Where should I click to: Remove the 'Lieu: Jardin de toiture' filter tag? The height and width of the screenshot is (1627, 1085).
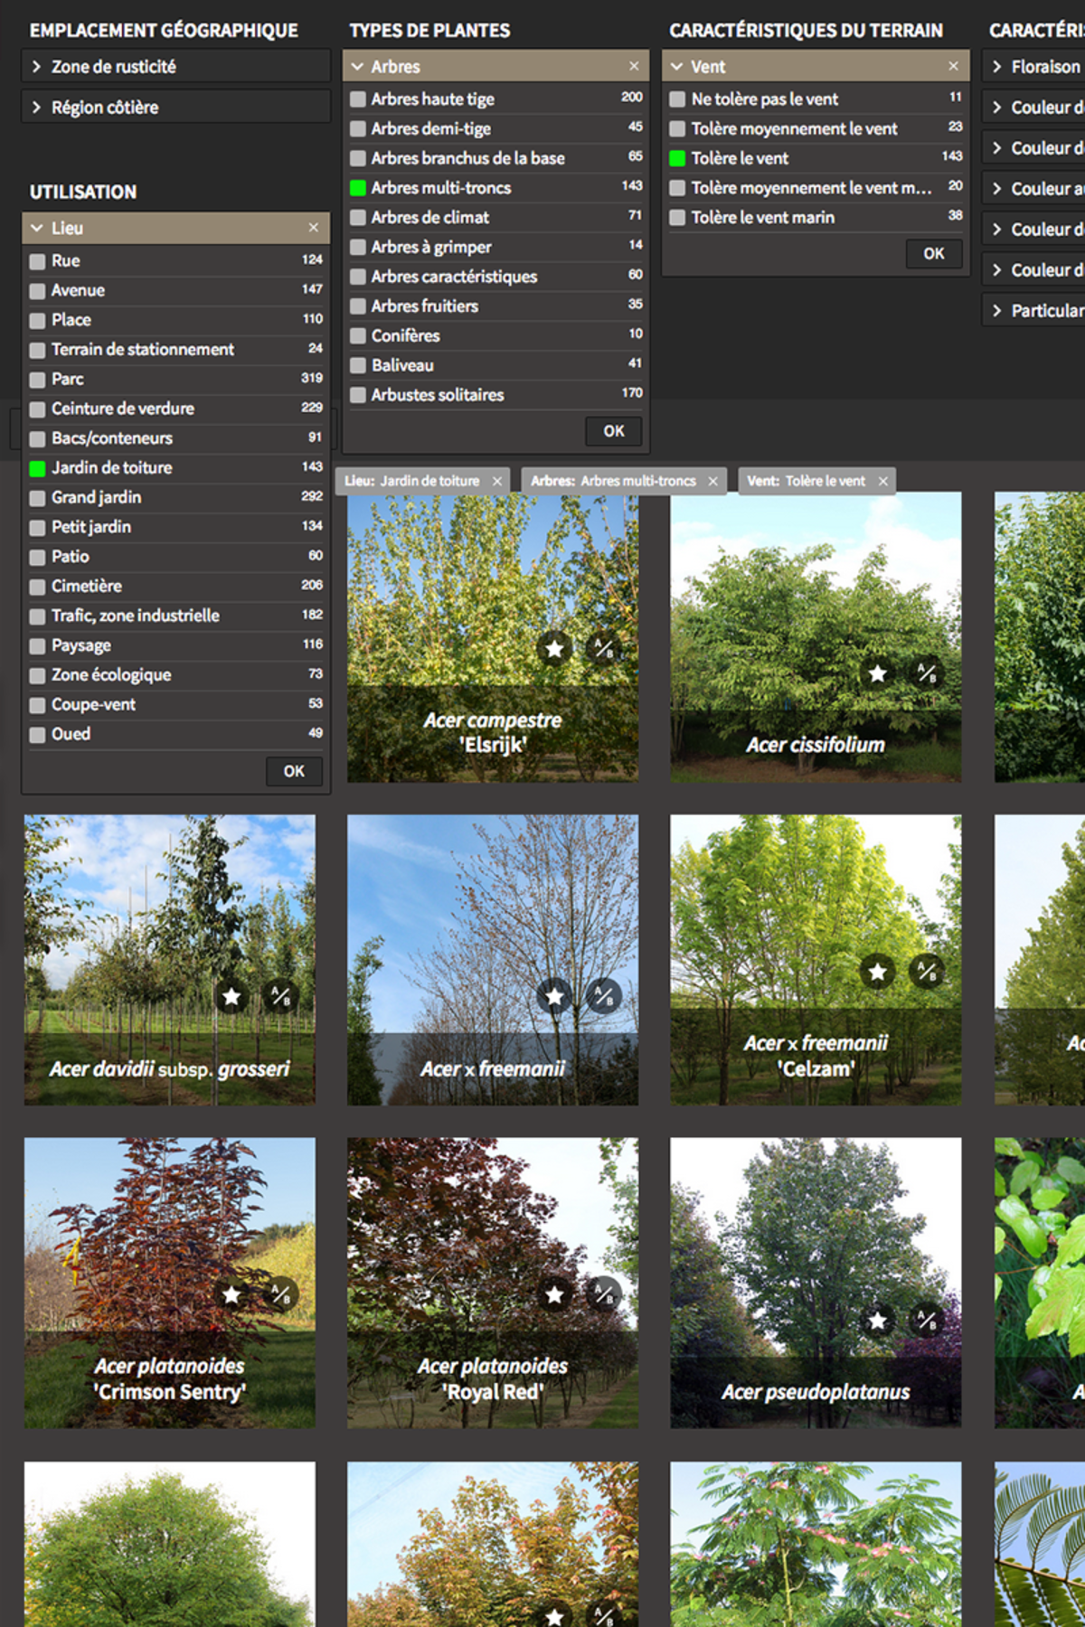point(496,481)
